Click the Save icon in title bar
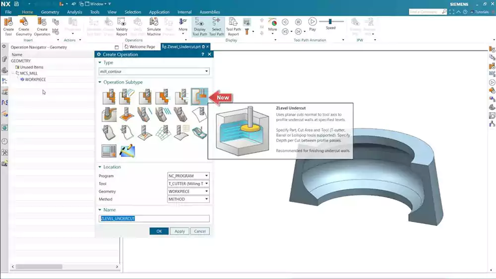Image resolution: width=496 pixels, height=279 pixels. pyautogui.click(x=16, y=4)
